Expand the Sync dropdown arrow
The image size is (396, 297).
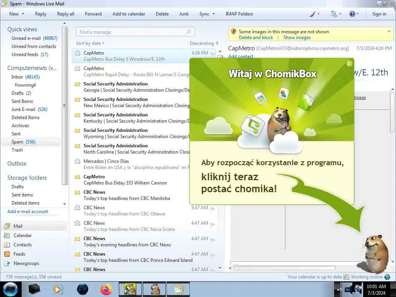[x=213, y=14]
